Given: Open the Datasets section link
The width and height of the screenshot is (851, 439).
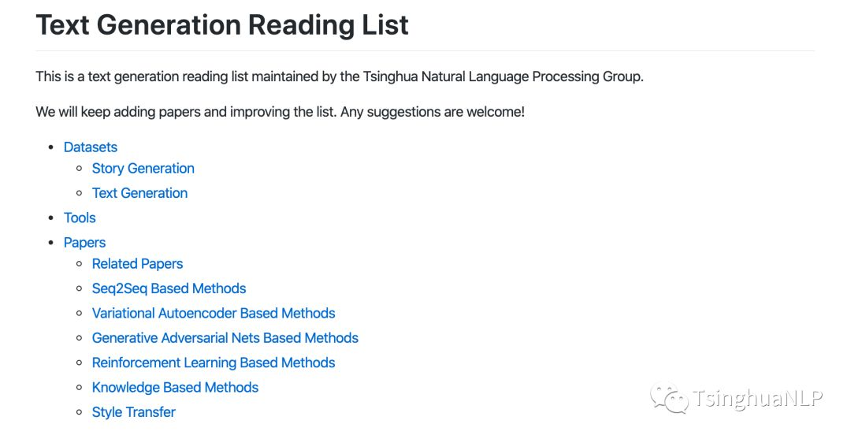Looking at the screenshot, I should coord(91,147).
